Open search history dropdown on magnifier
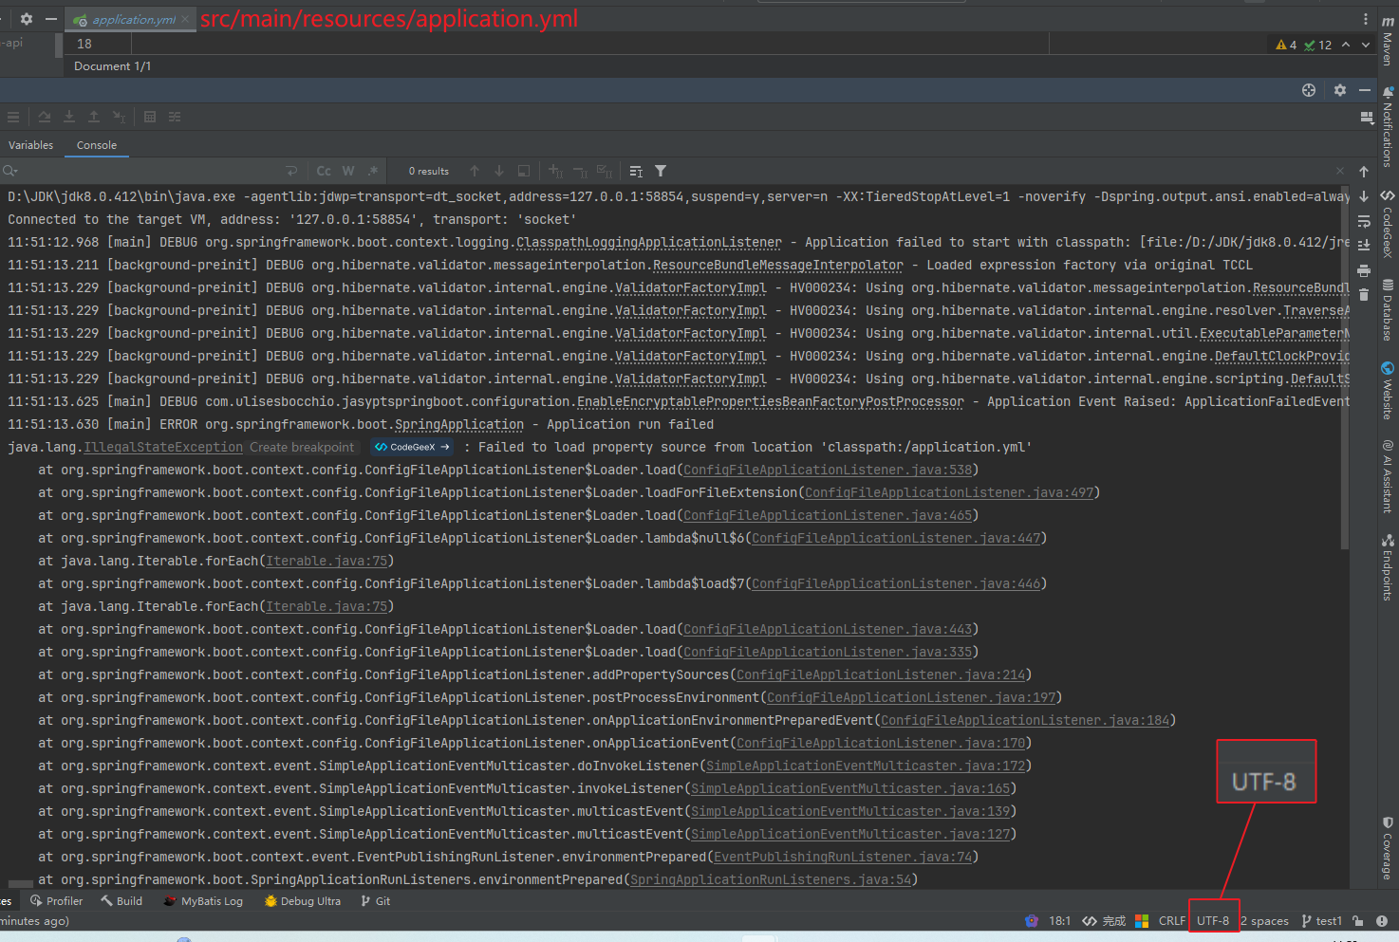The width and height of the screenshot is (1399, 942). pyautogui.click(x=10, y=171)
